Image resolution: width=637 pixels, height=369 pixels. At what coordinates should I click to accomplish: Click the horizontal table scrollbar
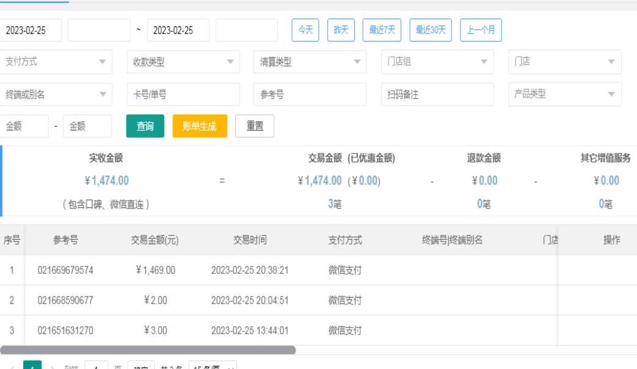[148, 350]
